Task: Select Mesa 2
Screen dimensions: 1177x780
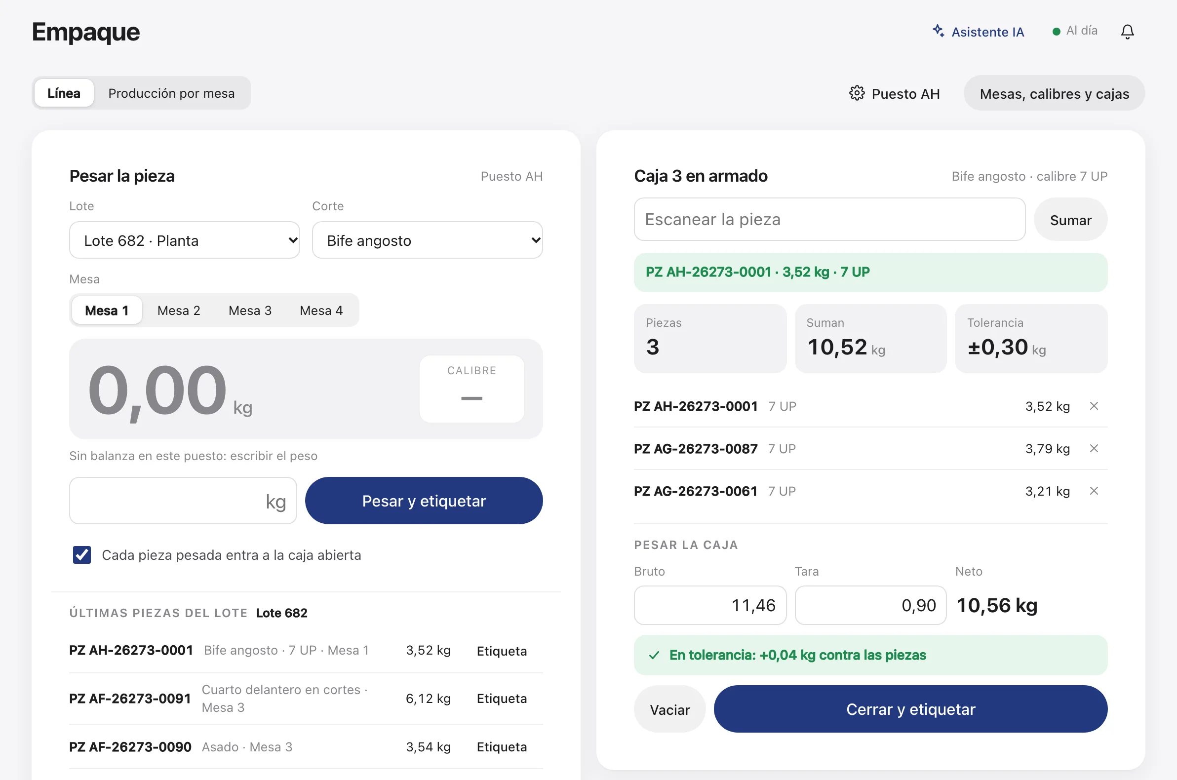Action: (x=179, y=311)
